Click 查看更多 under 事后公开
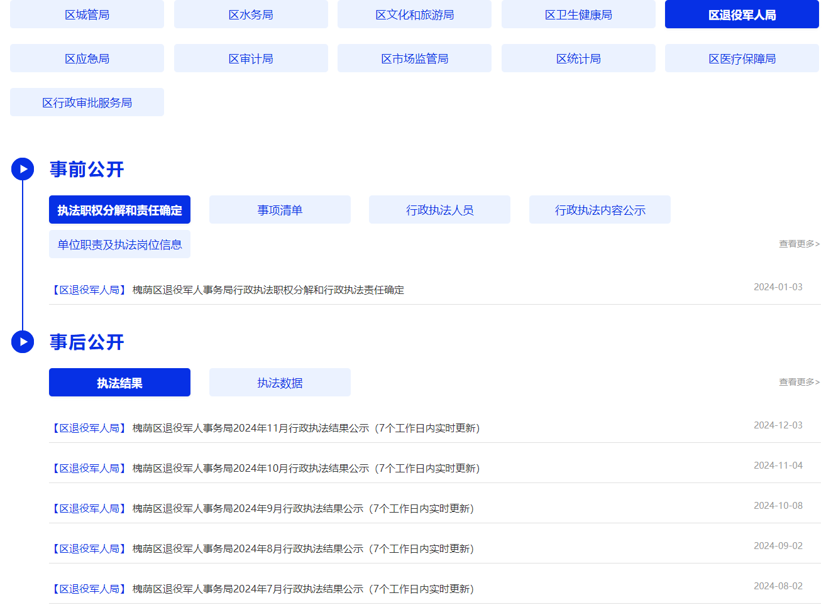 tap(799, 382)
